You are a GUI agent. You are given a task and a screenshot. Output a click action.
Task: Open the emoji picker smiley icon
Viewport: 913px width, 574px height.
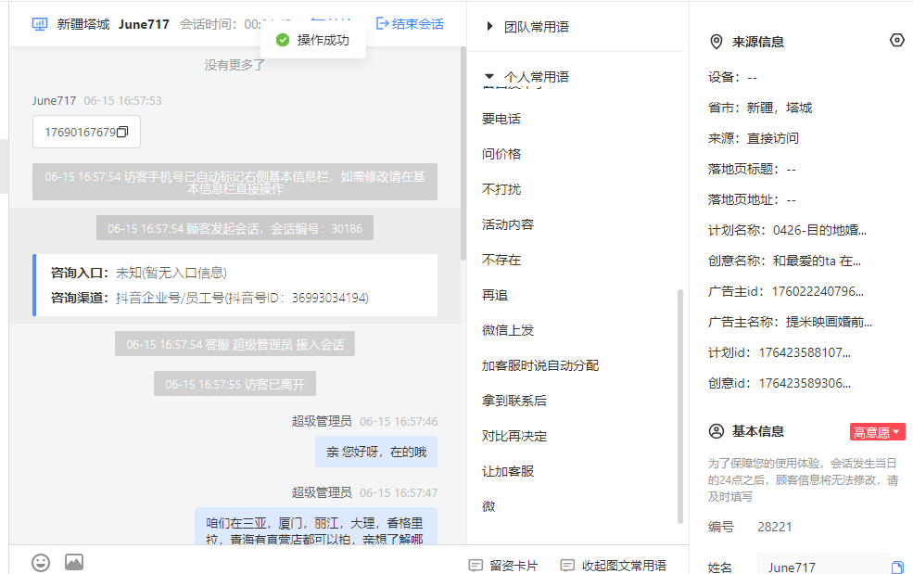tap(41, 562)
